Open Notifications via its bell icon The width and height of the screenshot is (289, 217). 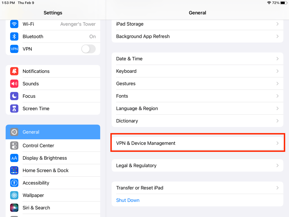[x=14, y=71]
